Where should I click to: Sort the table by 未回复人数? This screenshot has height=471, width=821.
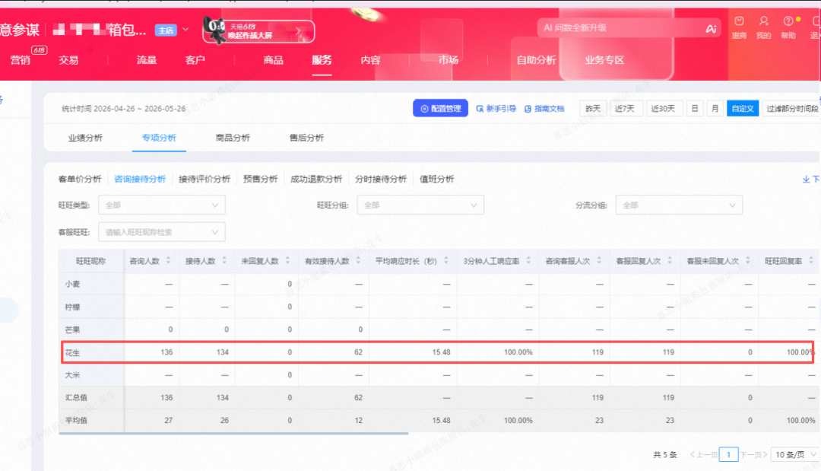click(x=287, y=260)
